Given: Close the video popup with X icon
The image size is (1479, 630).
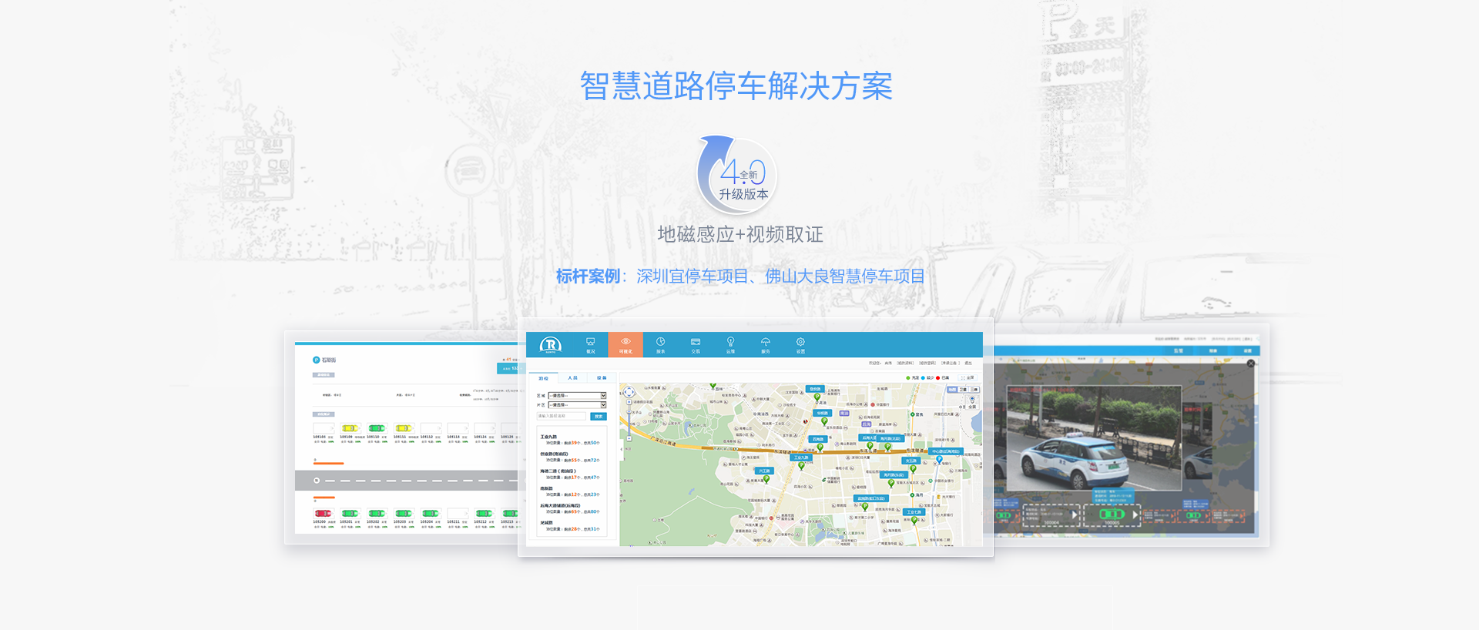Looking at the screenshot, I should [1251, 364].
